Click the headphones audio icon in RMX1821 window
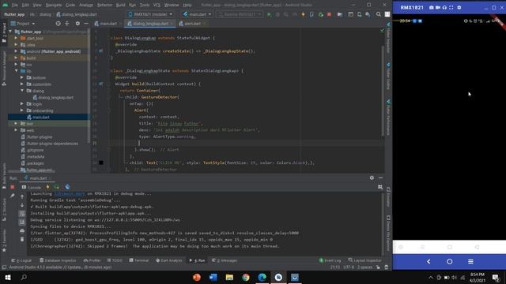This screenshot has width=506, height=284. pyautogui.click(x=444, y=7)
